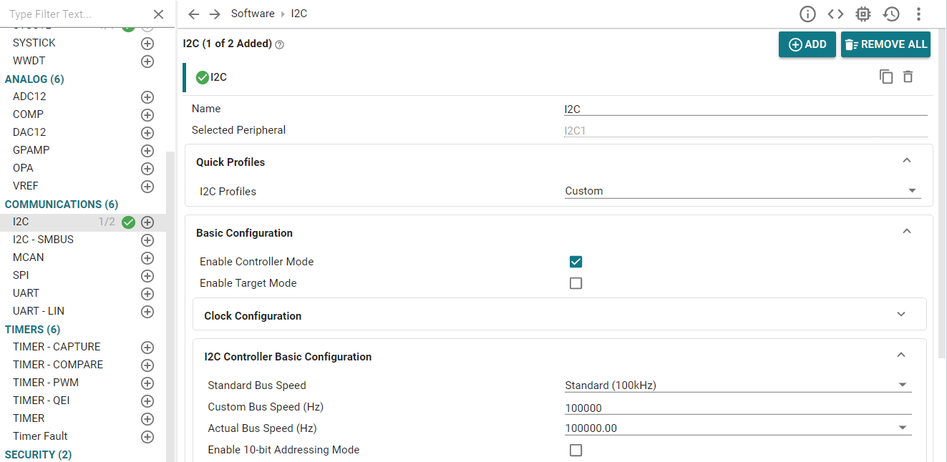Open the generated code view icon
This screenshot has width=947, height=462.
(835, 14)
